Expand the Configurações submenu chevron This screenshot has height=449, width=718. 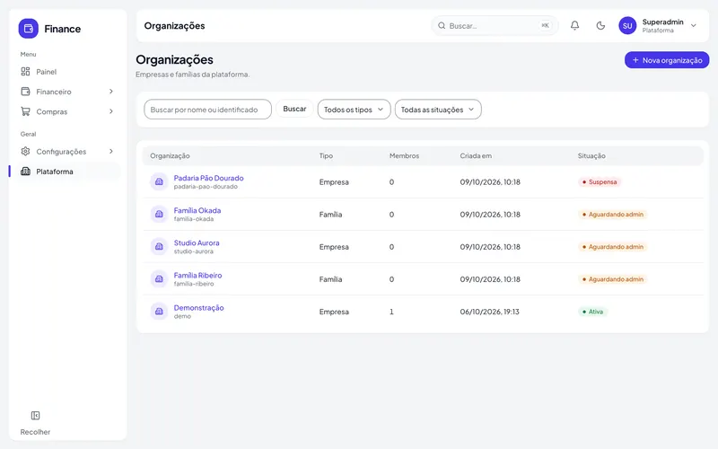pyautogui.click(x=110, y=151)
